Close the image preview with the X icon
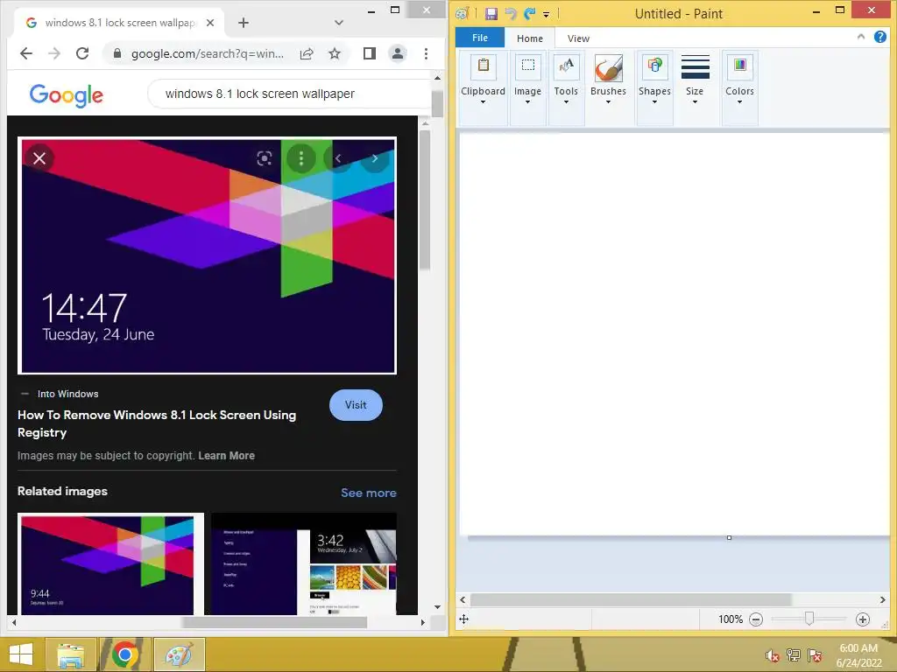This screenshot has height=672, width=897. point(39,158)
